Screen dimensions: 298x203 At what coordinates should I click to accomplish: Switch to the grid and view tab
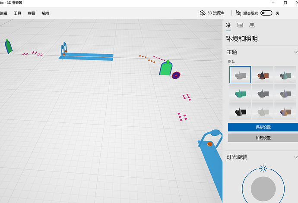pos(252,25)
